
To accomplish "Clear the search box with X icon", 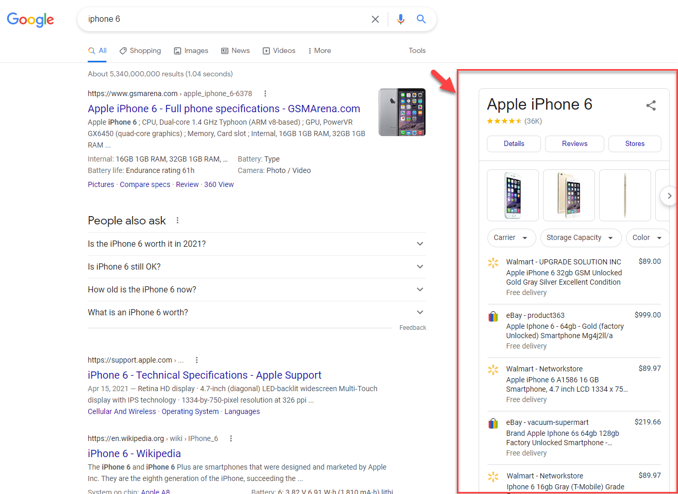I will coord(375,19).
